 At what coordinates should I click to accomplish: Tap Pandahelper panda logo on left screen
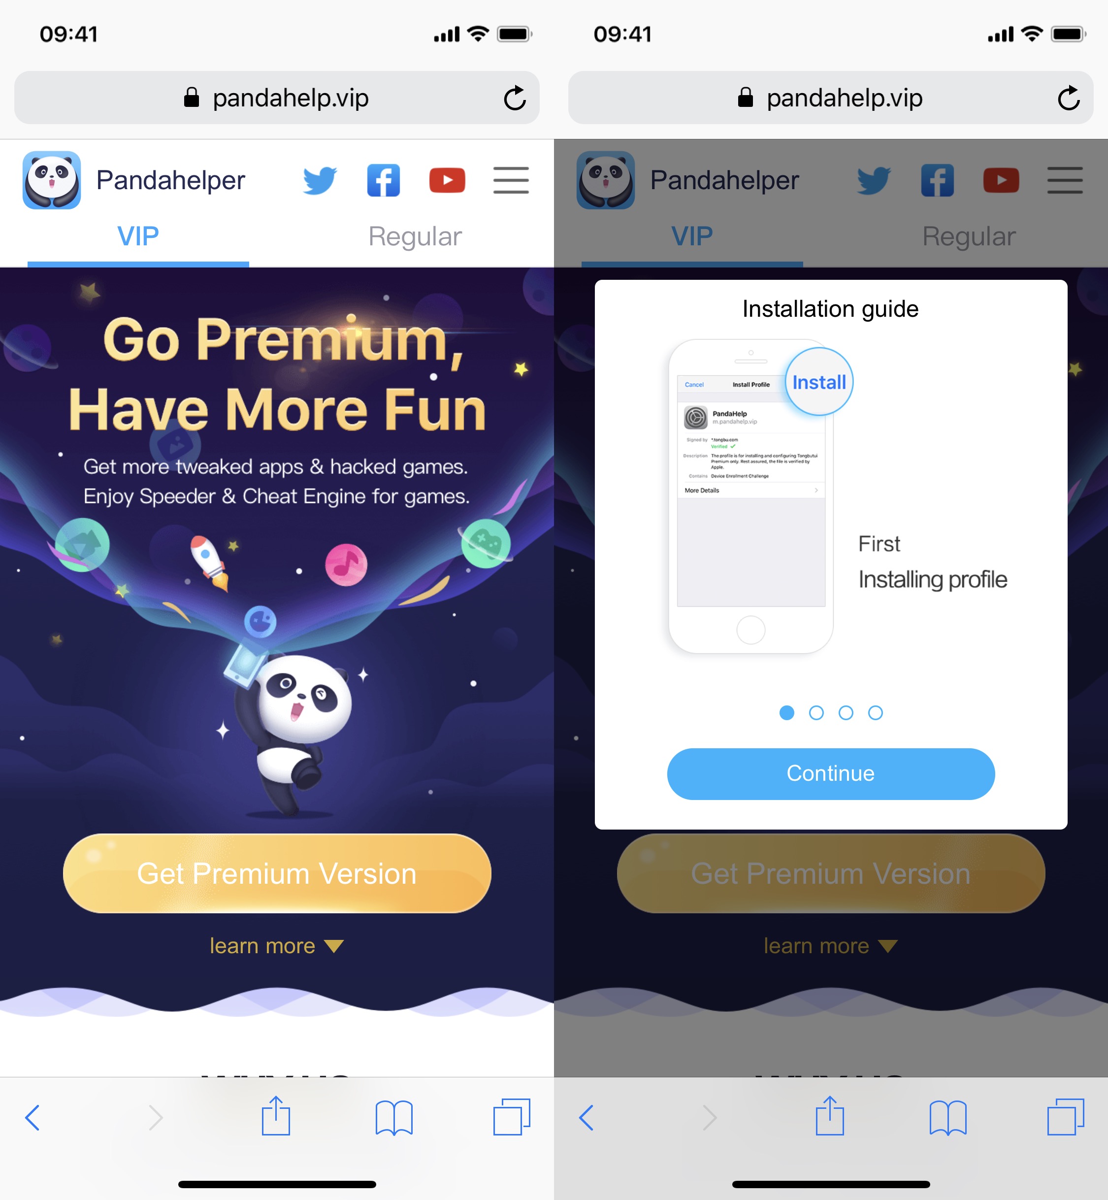(x=52, y=180)
